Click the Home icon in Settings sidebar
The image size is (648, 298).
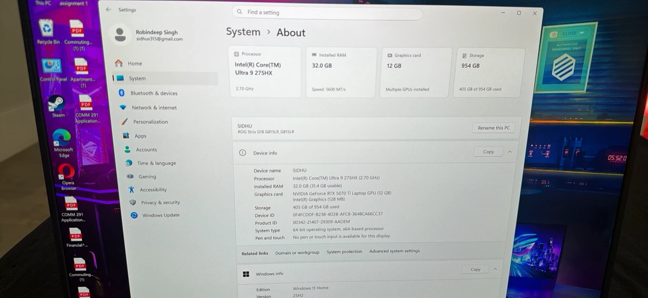(x=119, y=63)
